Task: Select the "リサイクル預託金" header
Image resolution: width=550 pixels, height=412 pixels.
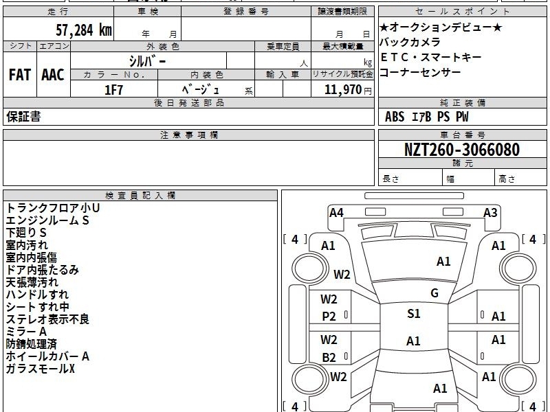Action: (x=342, y=75)
